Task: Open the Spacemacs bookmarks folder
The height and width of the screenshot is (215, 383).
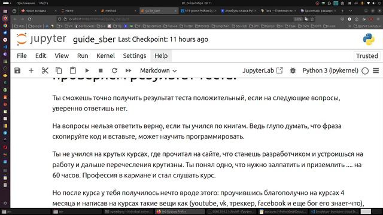Action: coord(152,26)
